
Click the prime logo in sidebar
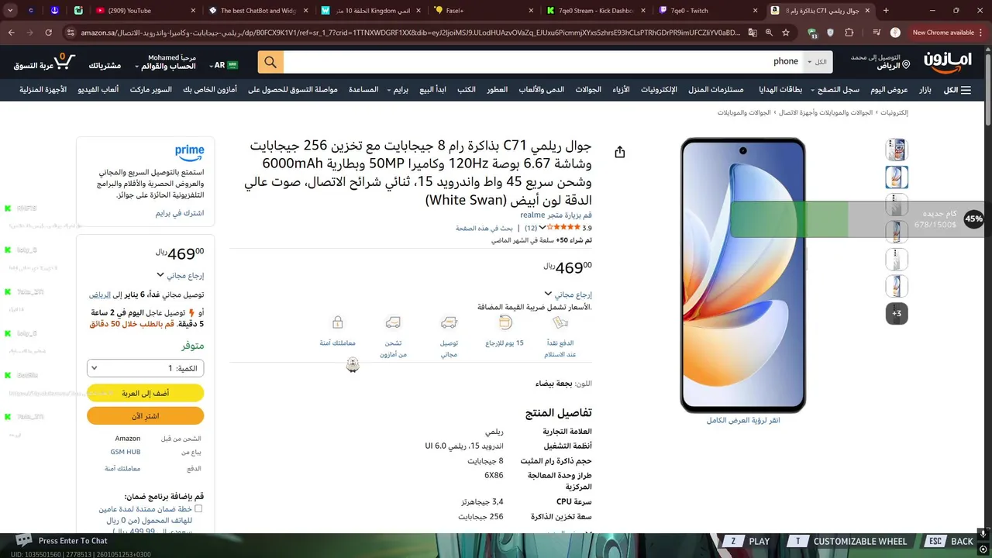[x=189, y=153]
